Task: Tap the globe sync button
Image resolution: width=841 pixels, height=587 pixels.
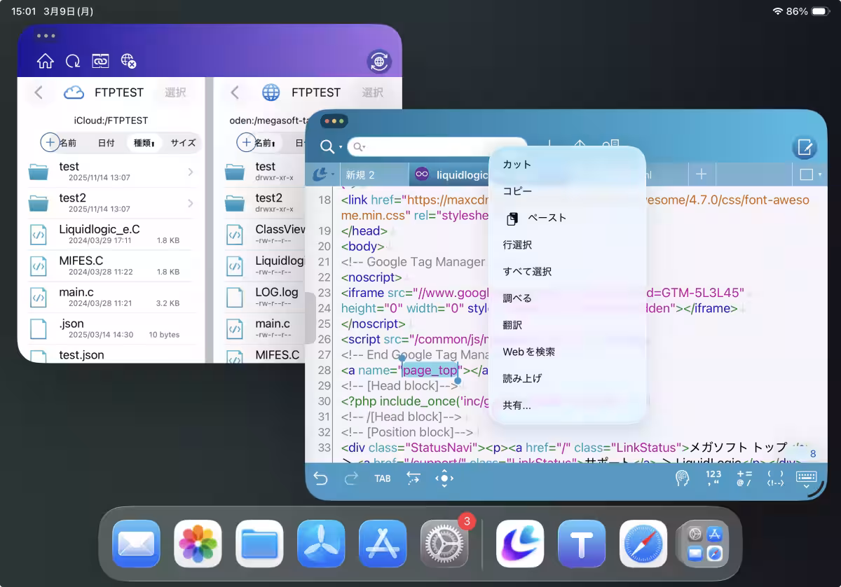Action: (x=379, y=62)
